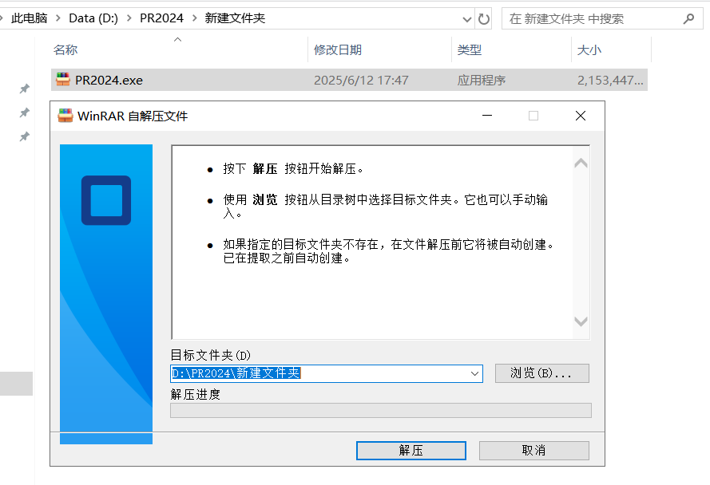
Task: Sort by 名称 column header
Action: [x=65, y=49]
